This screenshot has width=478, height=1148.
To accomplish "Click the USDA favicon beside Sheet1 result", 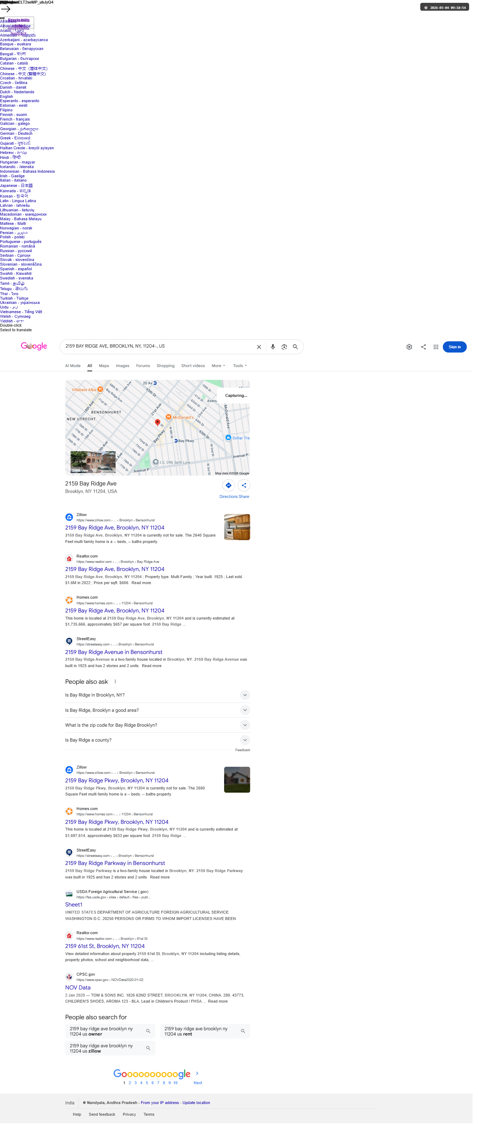I will [69, 894].
